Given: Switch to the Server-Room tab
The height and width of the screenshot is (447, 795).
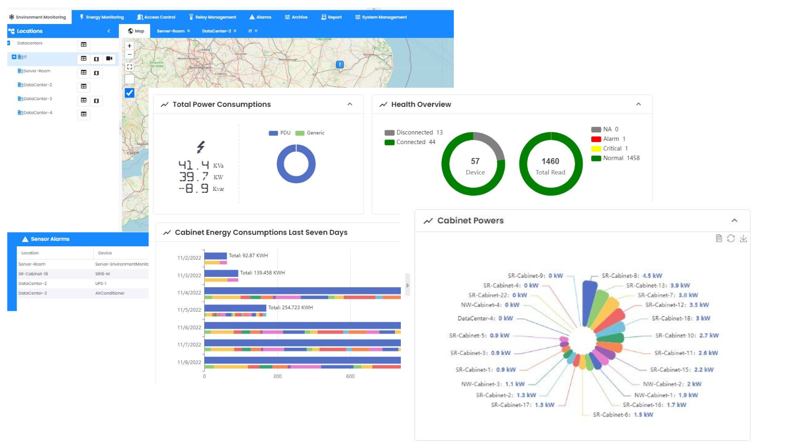Looking at the screenshot, I should (x=171, y=31).
